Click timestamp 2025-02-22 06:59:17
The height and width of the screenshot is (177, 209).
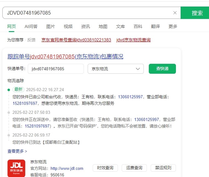click(31, 135)
